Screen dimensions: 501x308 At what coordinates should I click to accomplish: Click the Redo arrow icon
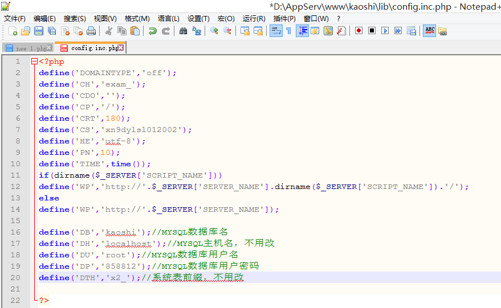click(x=165, y=31)
